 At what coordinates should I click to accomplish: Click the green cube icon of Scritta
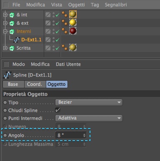[12, 48]
